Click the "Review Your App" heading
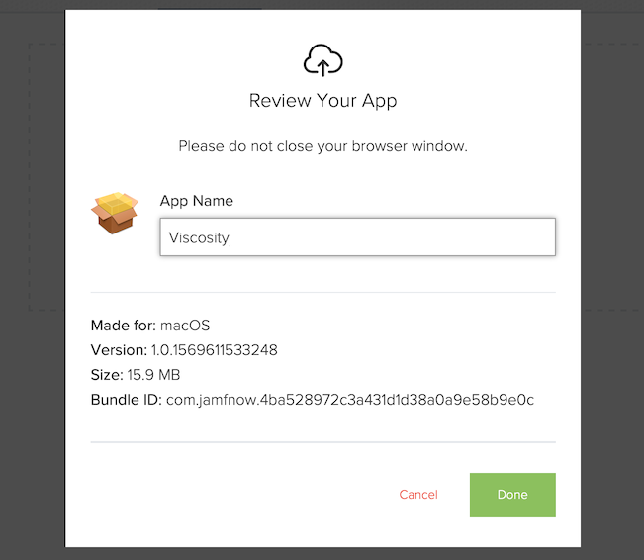The image size is (644, 560). 322,101
